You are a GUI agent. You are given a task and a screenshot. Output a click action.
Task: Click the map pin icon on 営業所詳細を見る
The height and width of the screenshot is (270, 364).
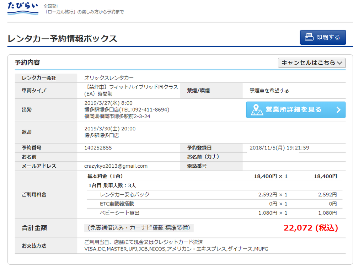point(257,110)
